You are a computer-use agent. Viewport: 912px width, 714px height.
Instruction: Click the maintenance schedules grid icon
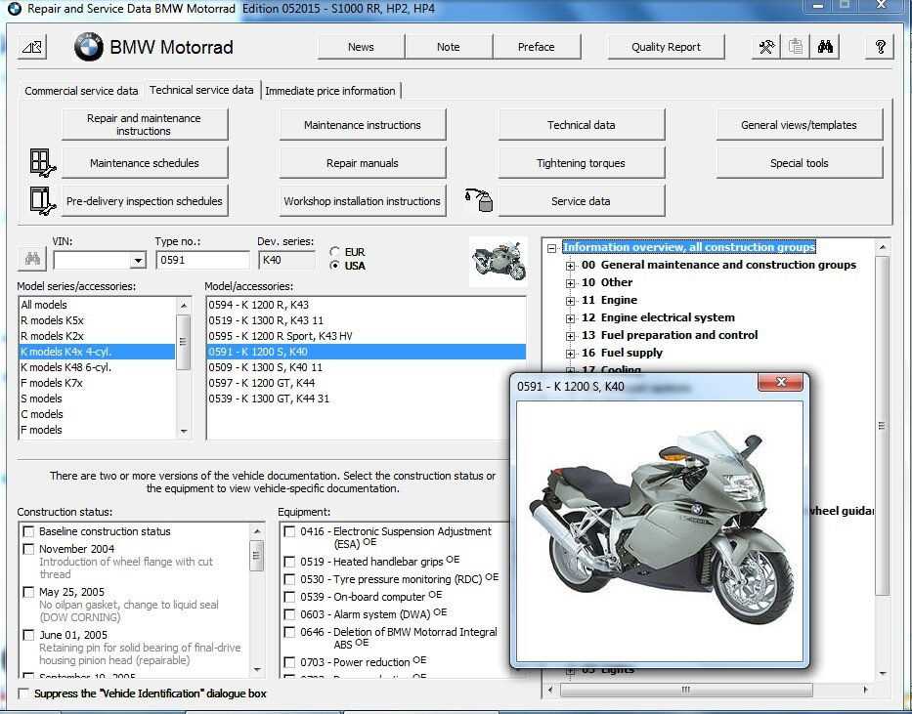coord(42,163)
